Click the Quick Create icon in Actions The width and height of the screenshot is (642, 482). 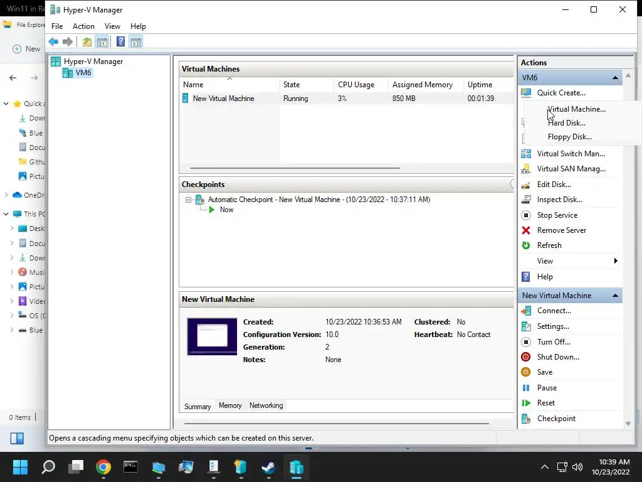(x=526, y=93)
